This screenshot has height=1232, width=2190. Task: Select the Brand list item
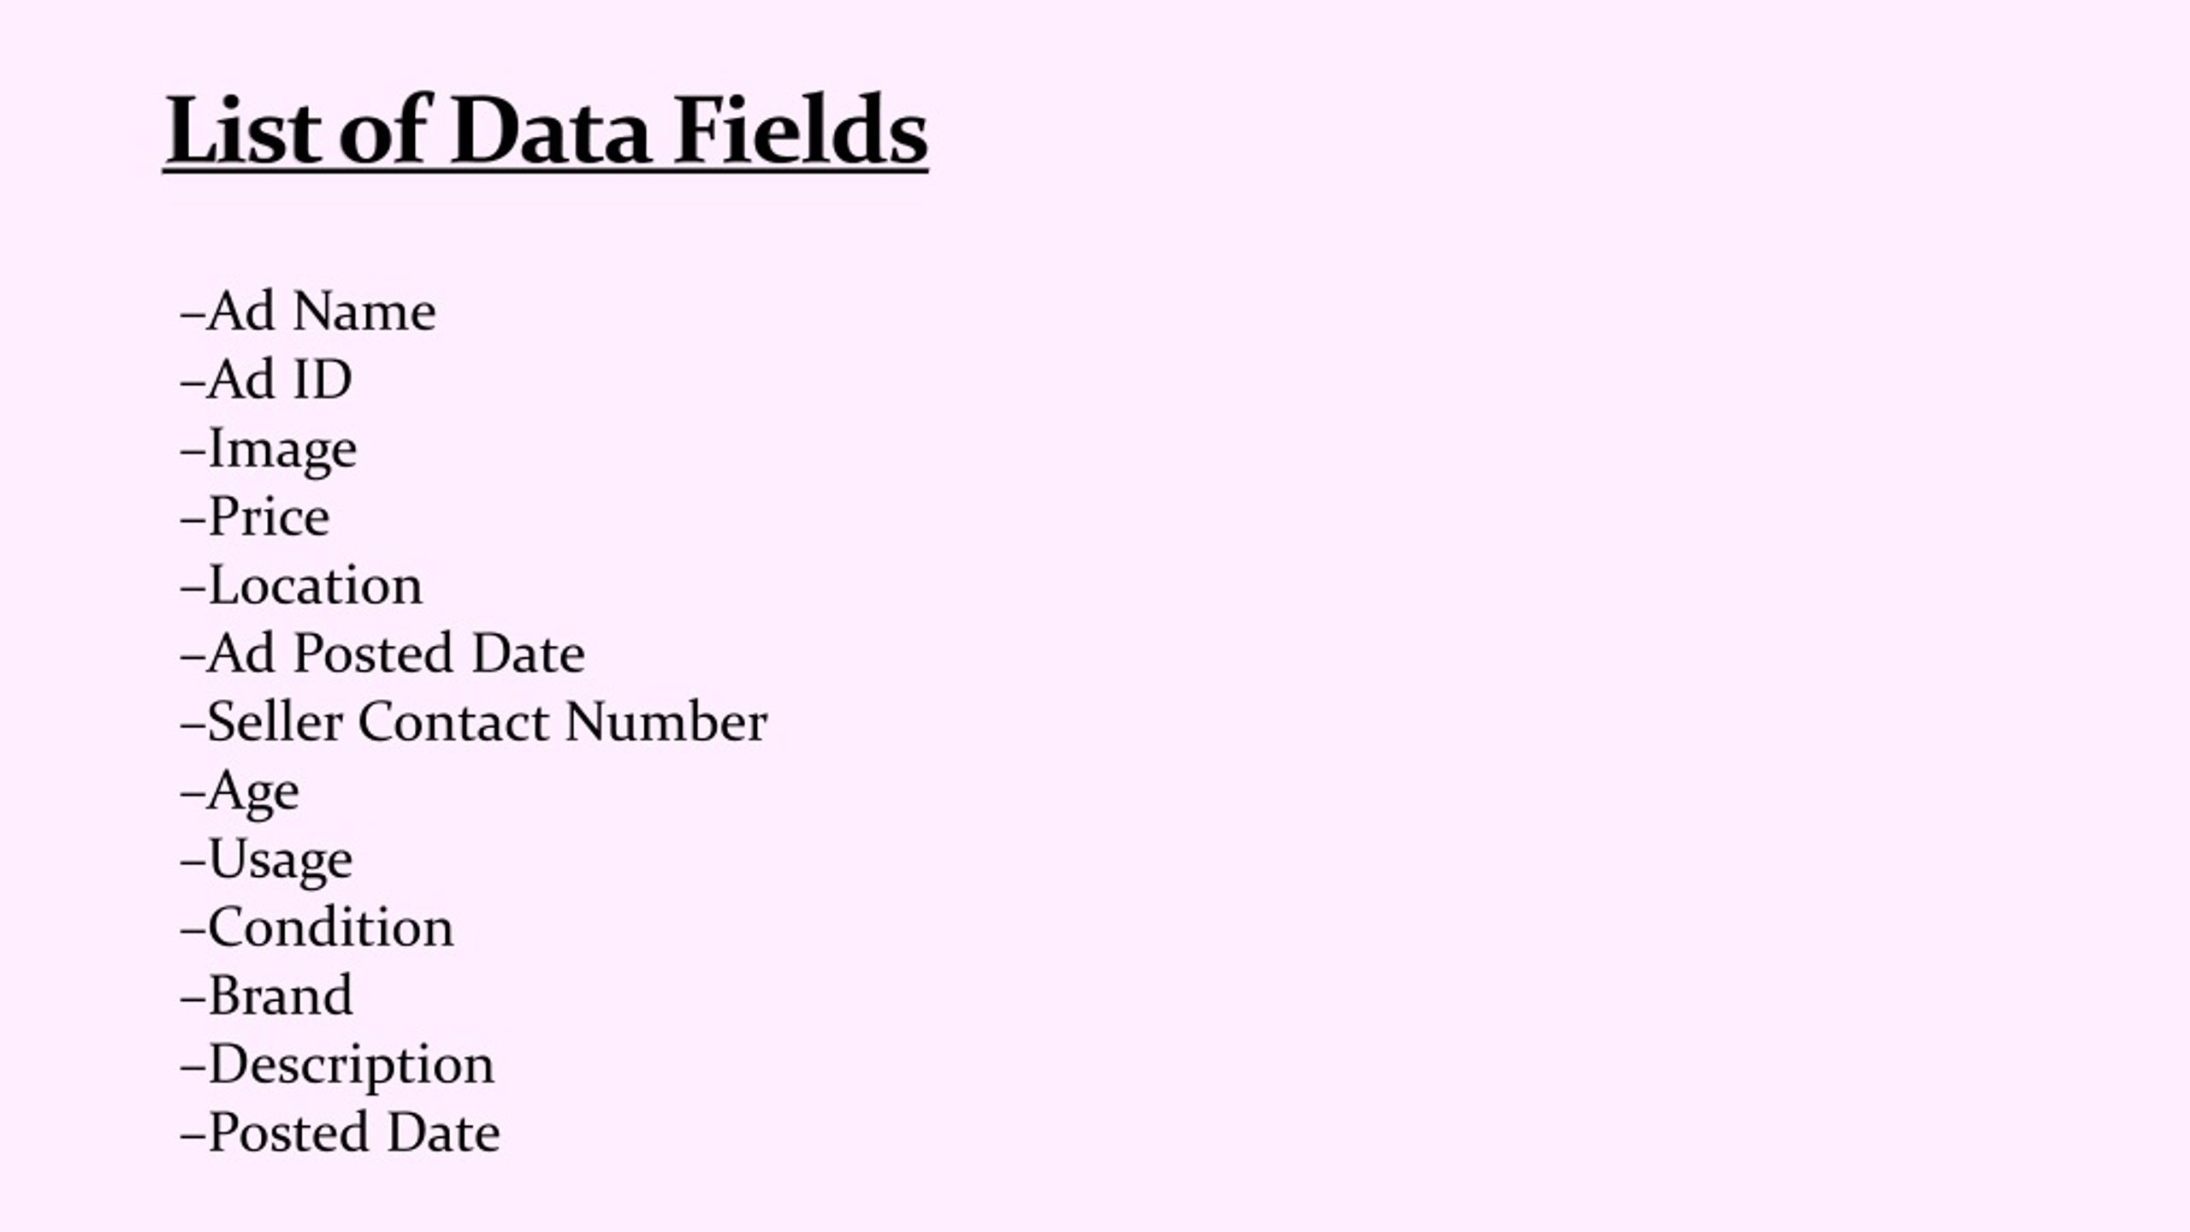click(266, 995)
